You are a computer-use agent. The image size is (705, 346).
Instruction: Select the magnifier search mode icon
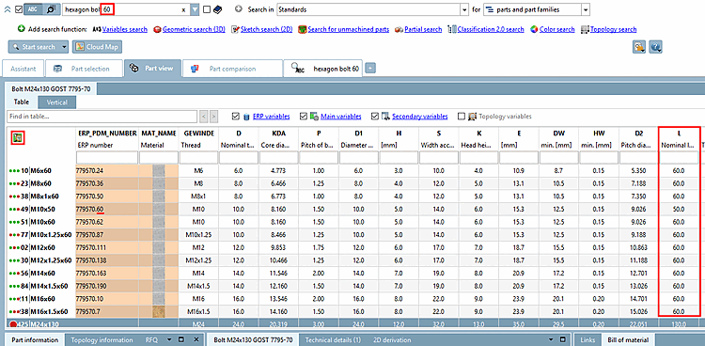pos(52,9)
